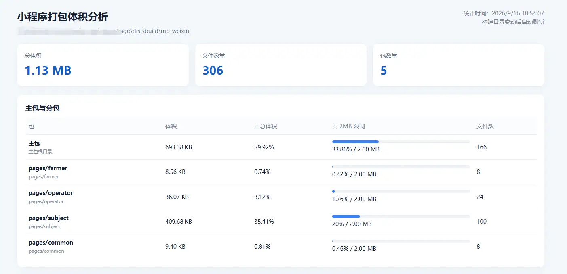Click the 36.07 KB size cell
Screen dimensions: 567x274
[177, 197]
